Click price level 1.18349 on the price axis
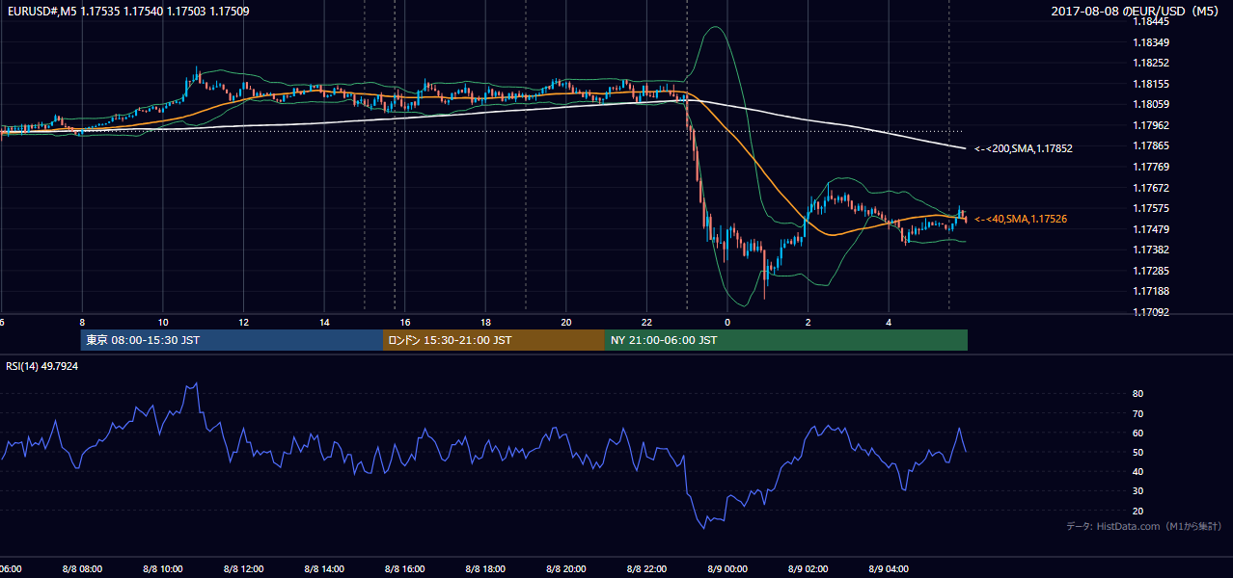This screenshot has width=1233, height=578. coord(1151,42)
